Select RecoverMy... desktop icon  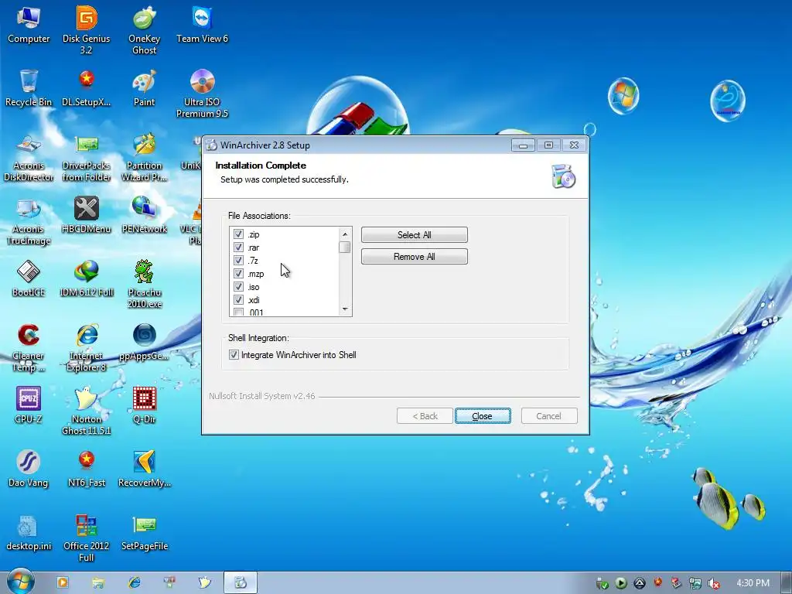click(x=145, y=469)
